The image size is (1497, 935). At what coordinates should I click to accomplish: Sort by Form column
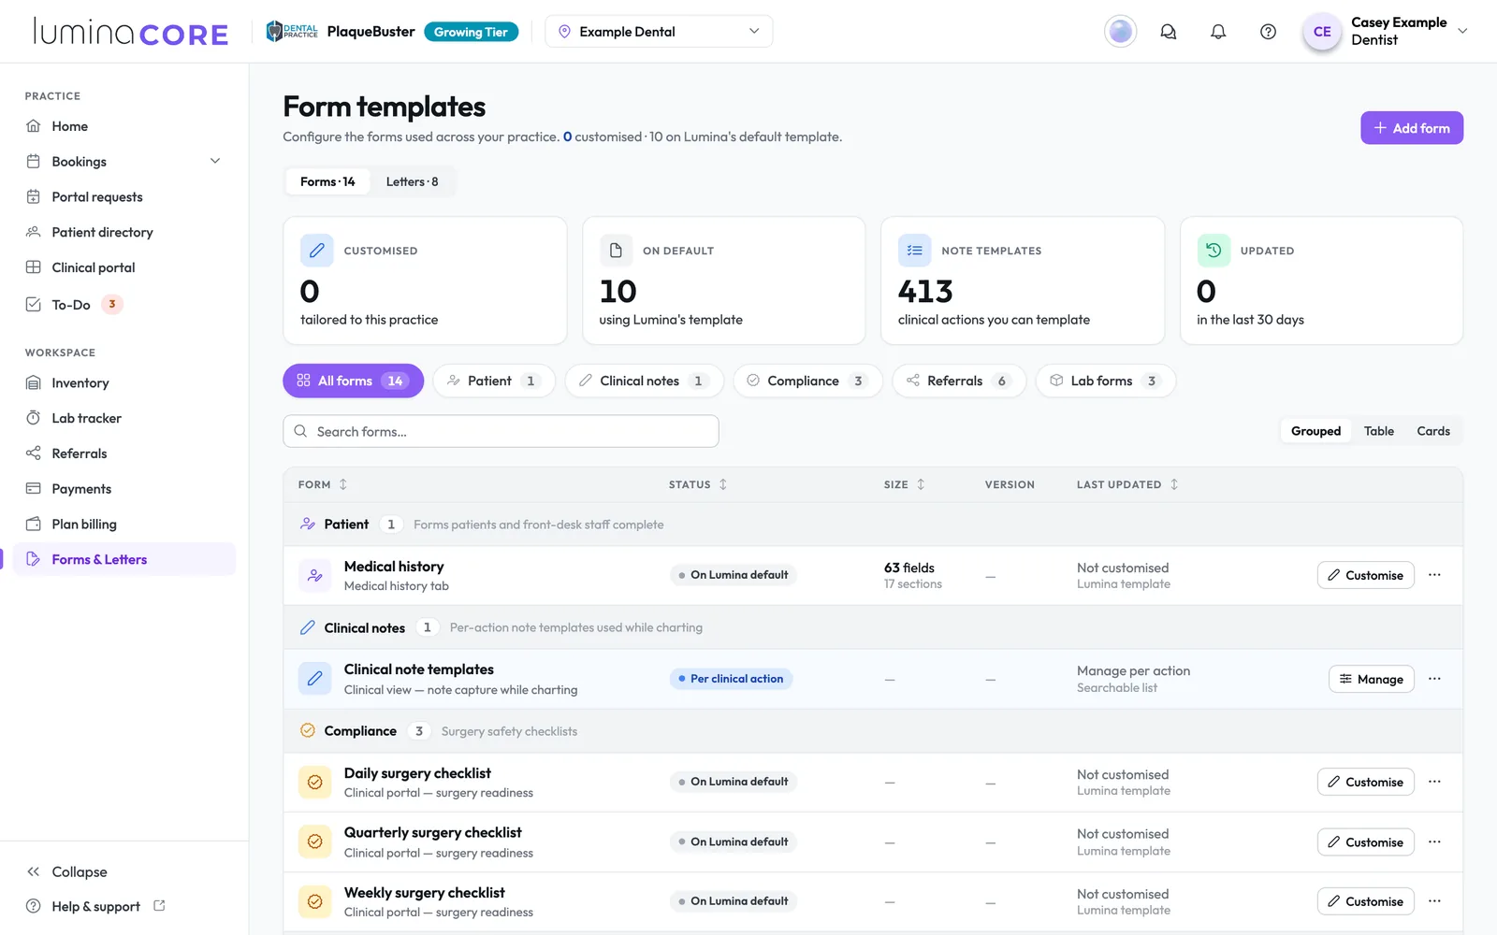click(x=323, y=484)
